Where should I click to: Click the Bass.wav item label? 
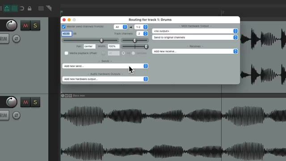(79, 96)
